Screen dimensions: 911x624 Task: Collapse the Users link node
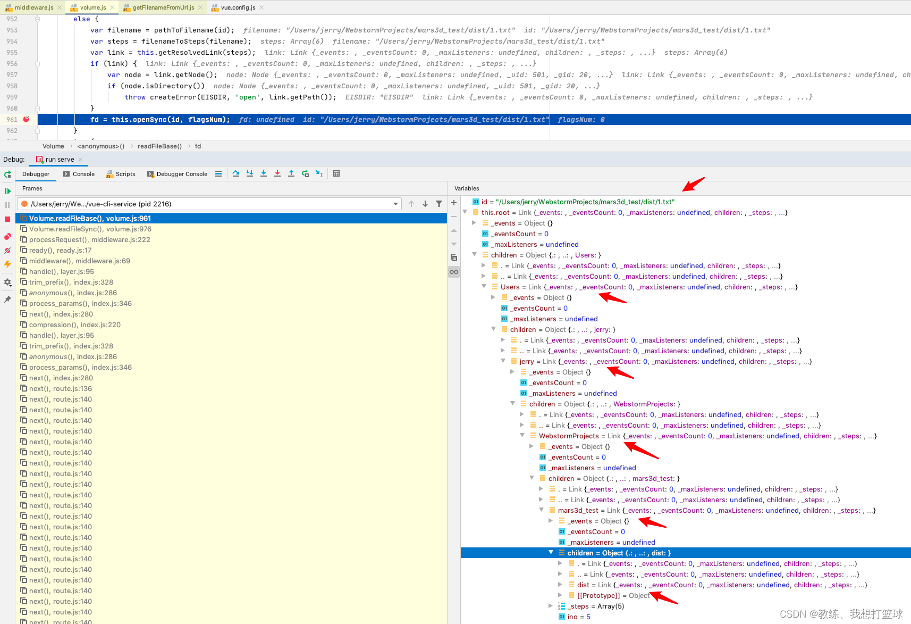(484, 287)
